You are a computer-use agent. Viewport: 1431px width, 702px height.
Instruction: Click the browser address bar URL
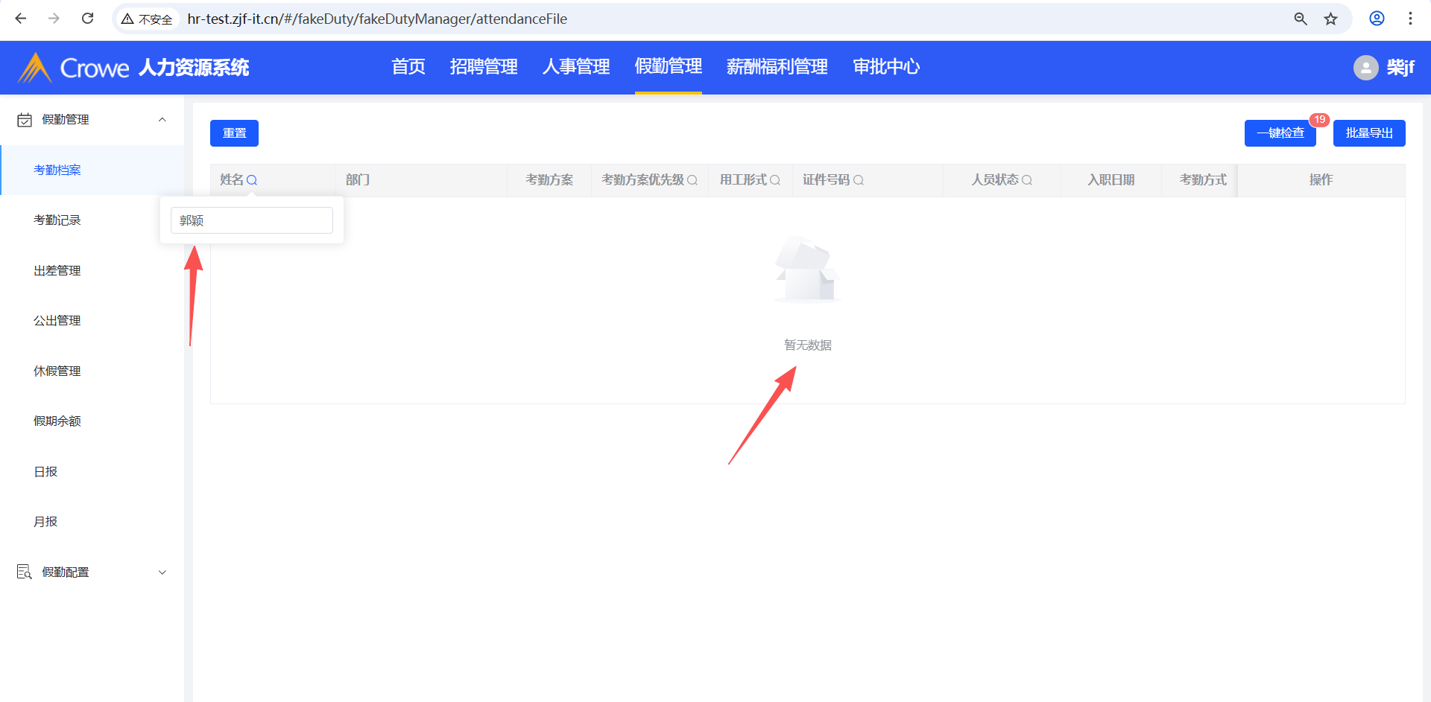click(x=377, y=19)
